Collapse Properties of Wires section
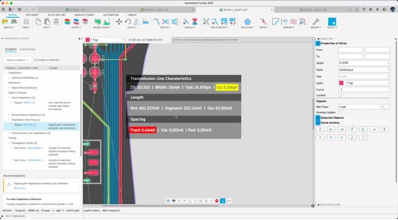 pos(318,43)
